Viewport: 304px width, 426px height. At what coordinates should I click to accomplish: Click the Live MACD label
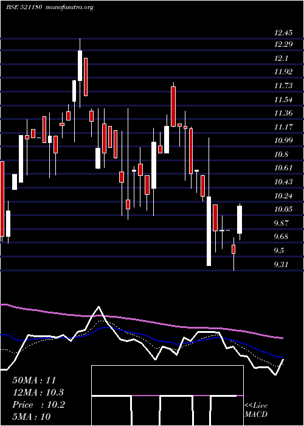coord(256,410)
